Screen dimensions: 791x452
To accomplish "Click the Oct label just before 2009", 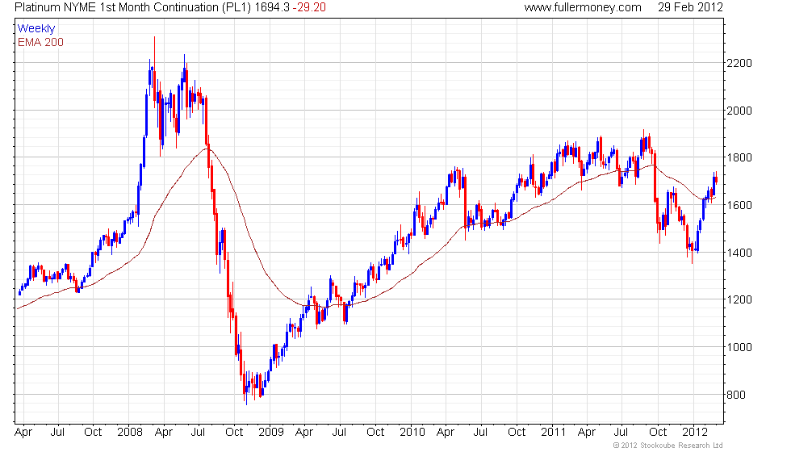I will 234,433.
